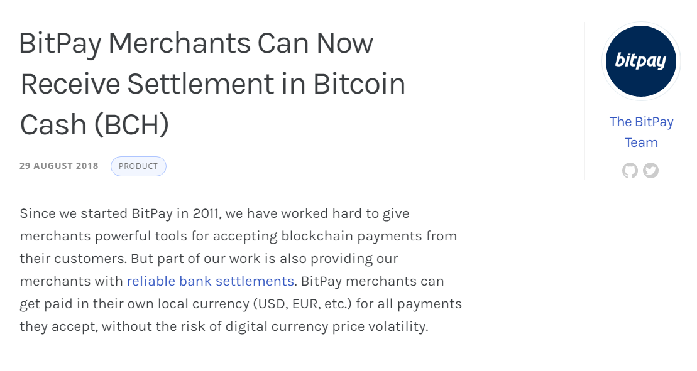Click '(BCH)' at the headline's end
Screen dimensions: 697x371
131,125
